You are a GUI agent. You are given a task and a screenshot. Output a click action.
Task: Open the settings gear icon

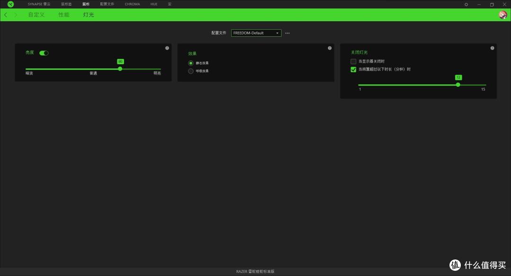(467, 5)
